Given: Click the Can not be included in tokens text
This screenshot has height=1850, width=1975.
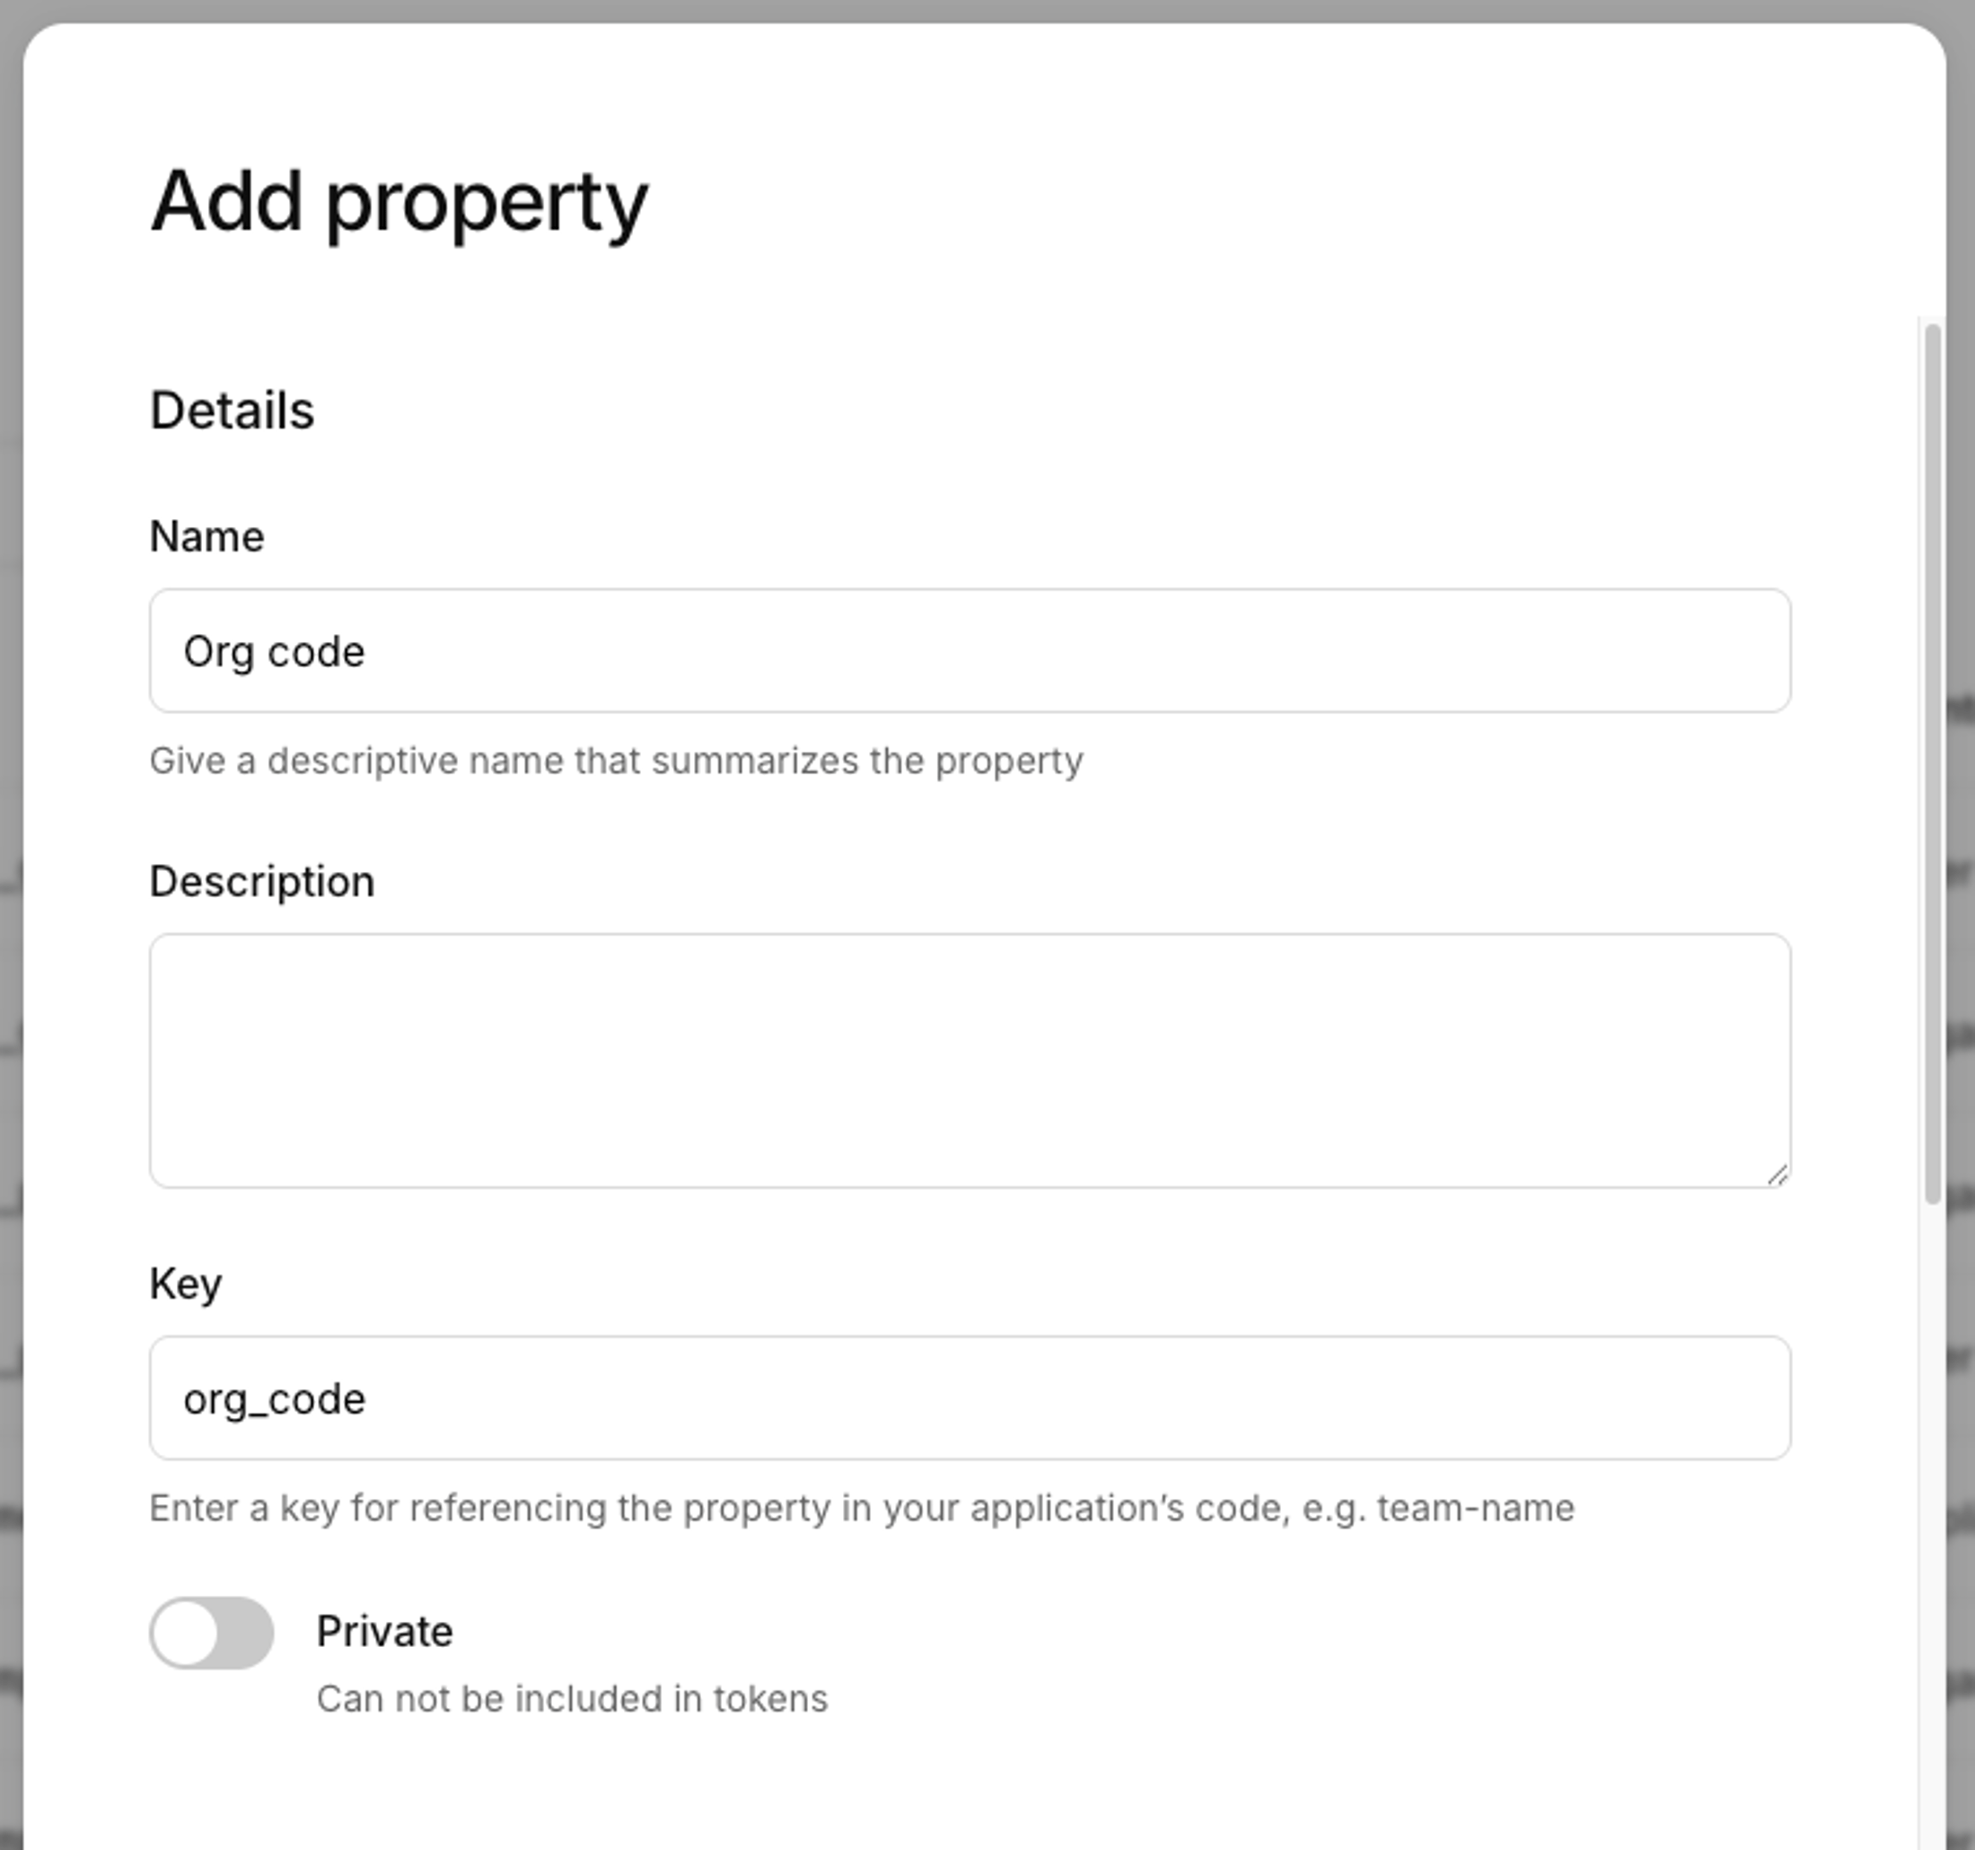Looking at the screenshot, I should pos(571,1698).
